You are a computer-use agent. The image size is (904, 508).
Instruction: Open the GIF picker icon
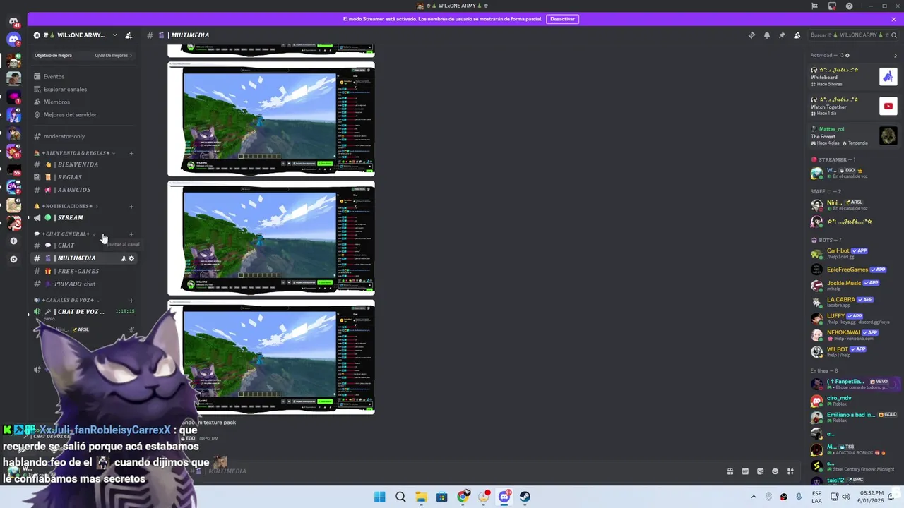pyautogui.click(x=745, y=471)
